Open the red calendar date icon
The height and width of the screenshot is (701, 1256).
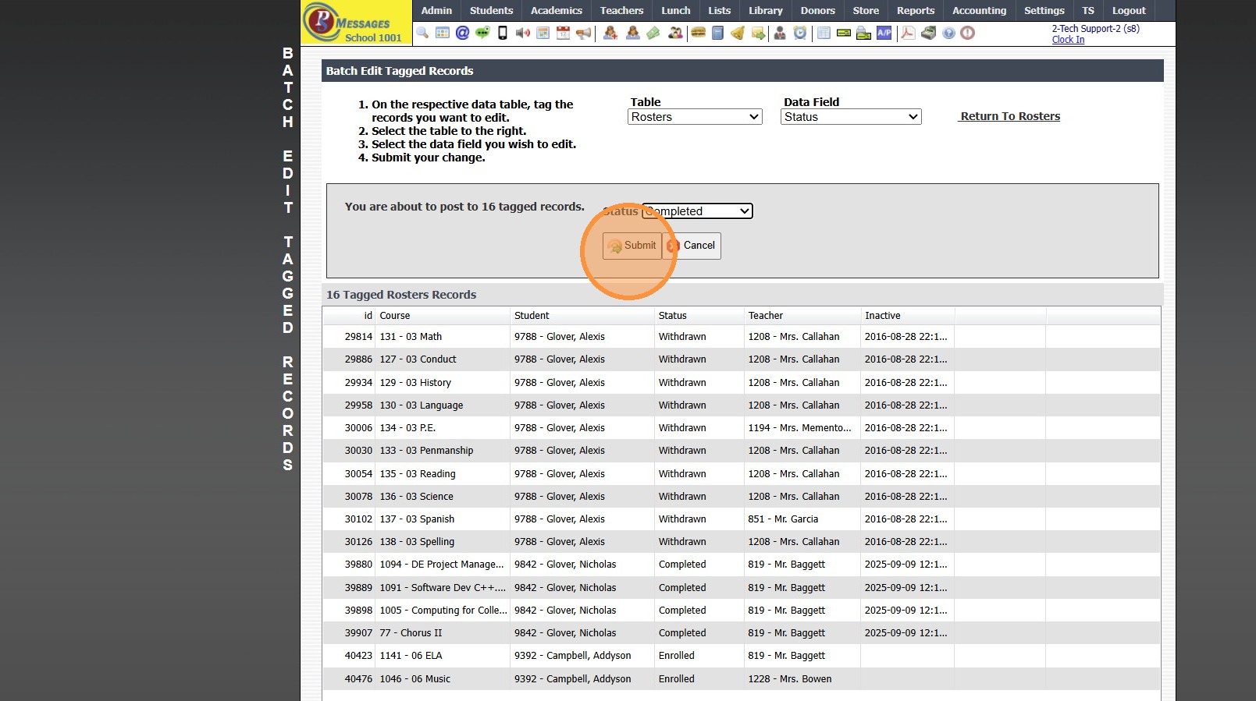coord(563,33)
